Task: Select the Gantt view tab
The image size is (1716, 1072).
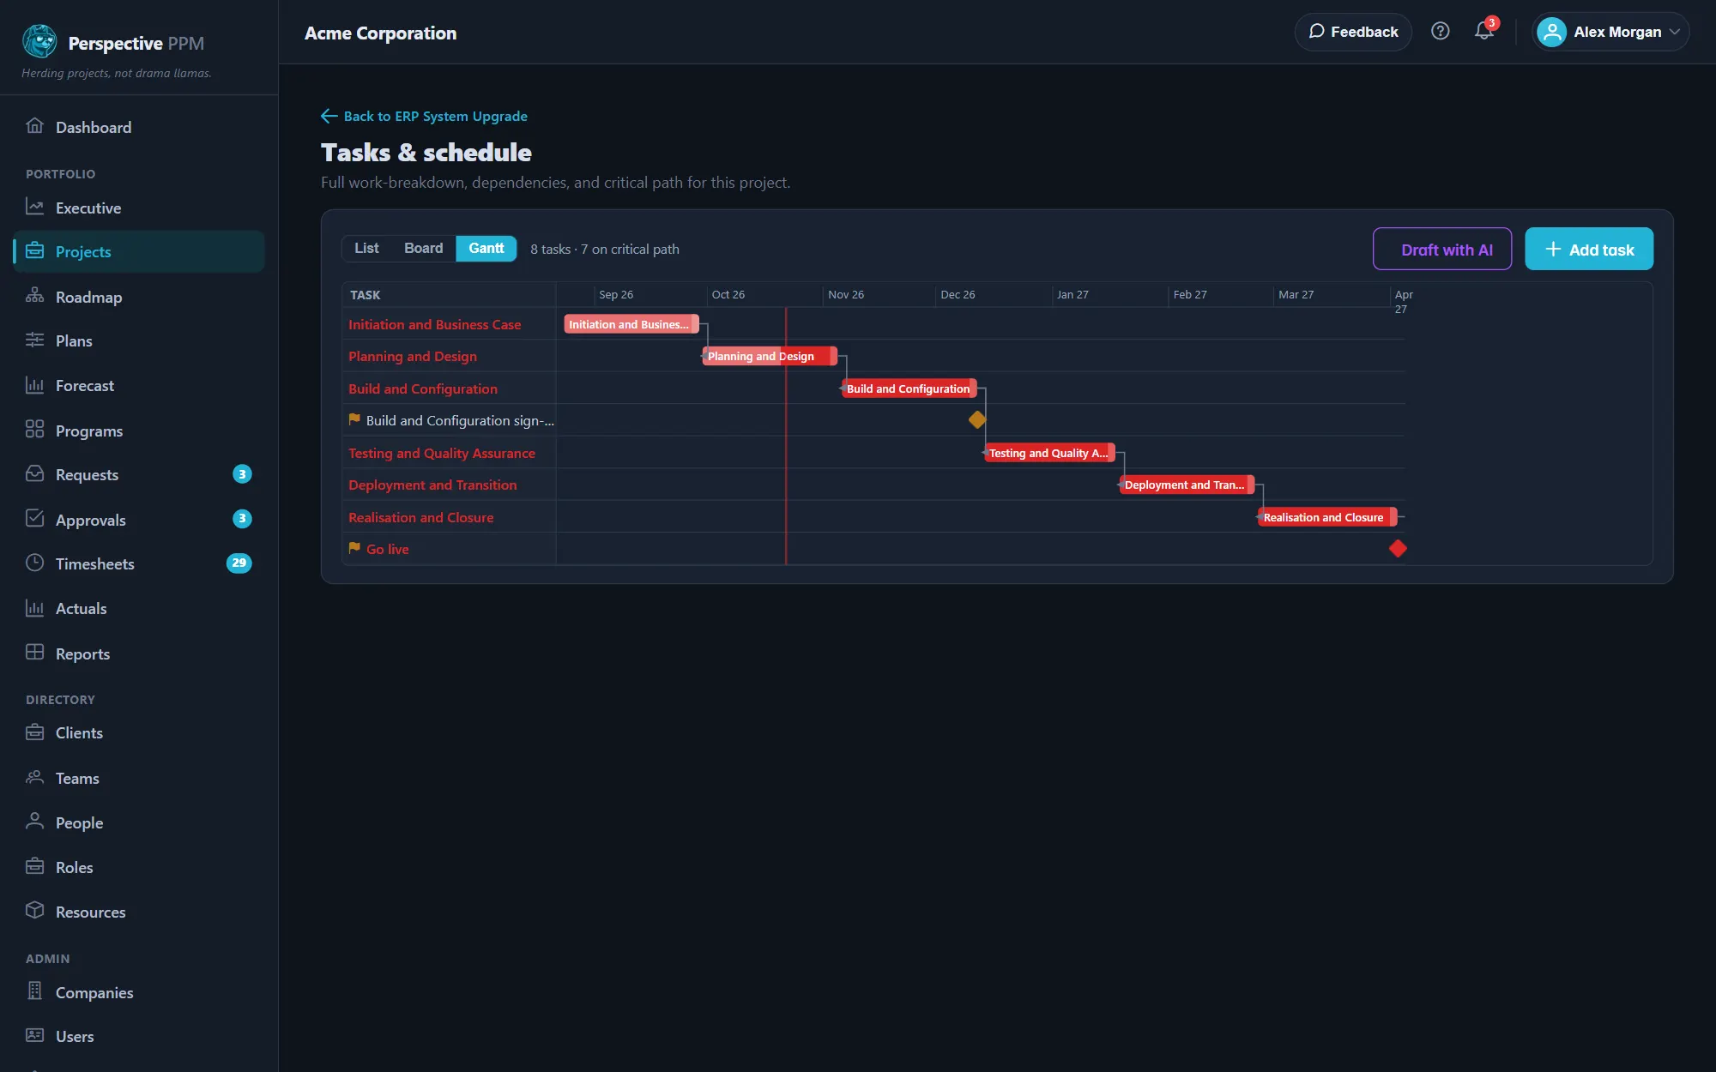Action: click(486, 248)
